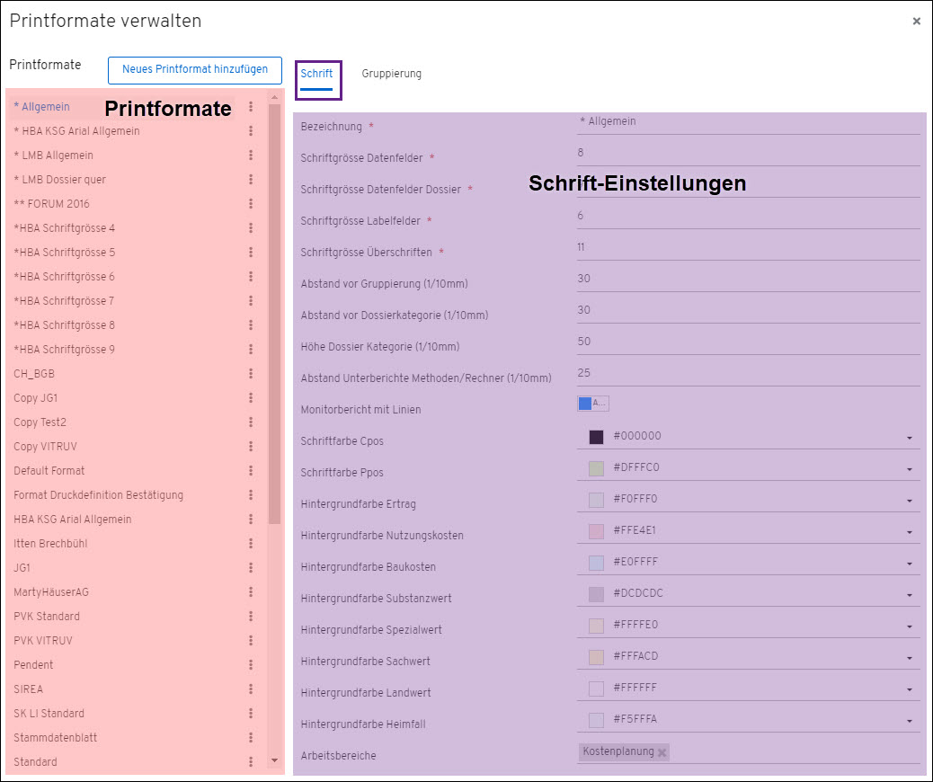Open the Hintergrundfarbe Ertrag dropdown arrow

pos(910,501)
